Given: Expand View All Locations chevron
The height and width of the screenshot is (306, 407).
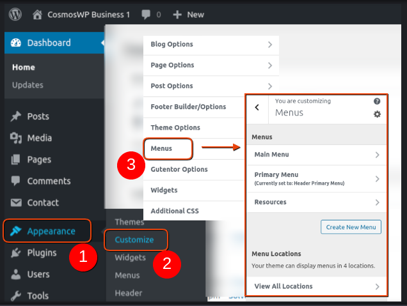Looking at the screenshot, I should [x=377, y=287].
